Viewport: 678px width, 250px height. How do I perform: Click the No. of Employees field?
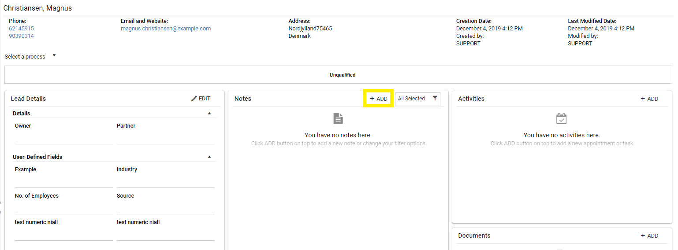click(63, 208)
